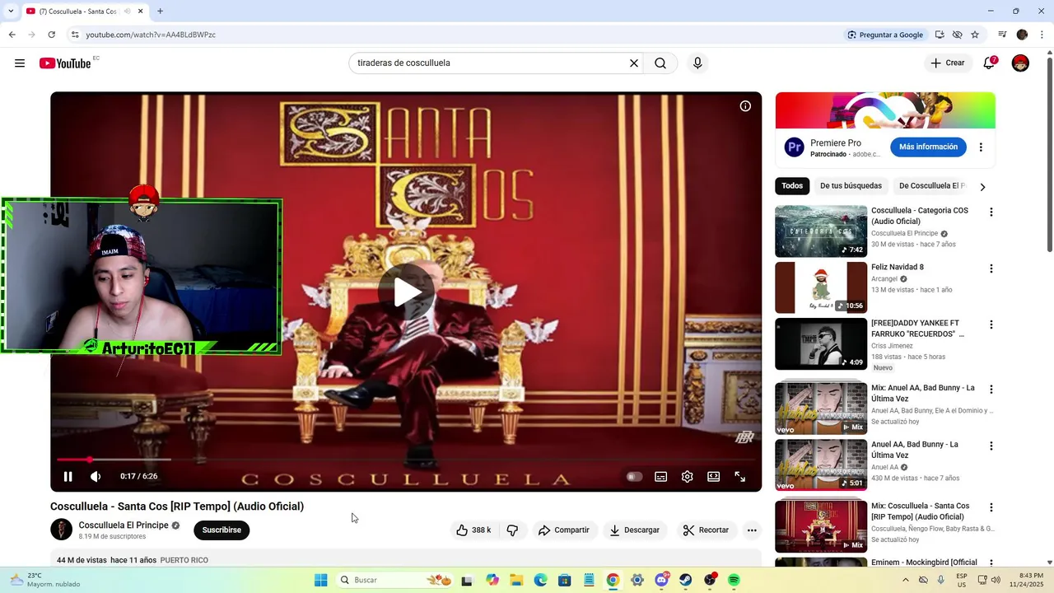
Task: Open options for Daddy Yankee Recuerdos video
Action: (991, 325)
